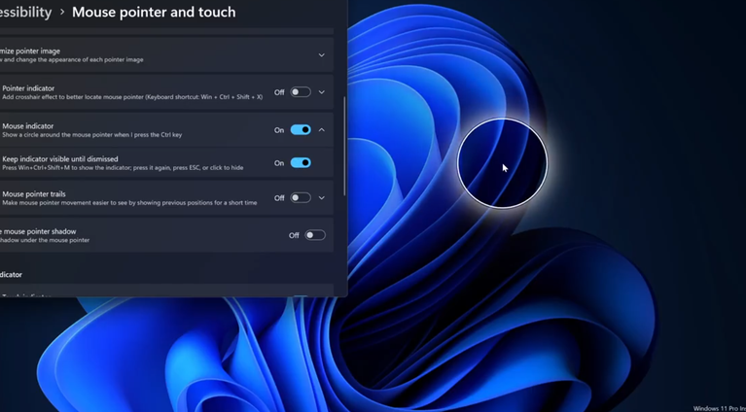Select the Pointer indicator heading text
The image size is (746, 412).
[28, 88]
